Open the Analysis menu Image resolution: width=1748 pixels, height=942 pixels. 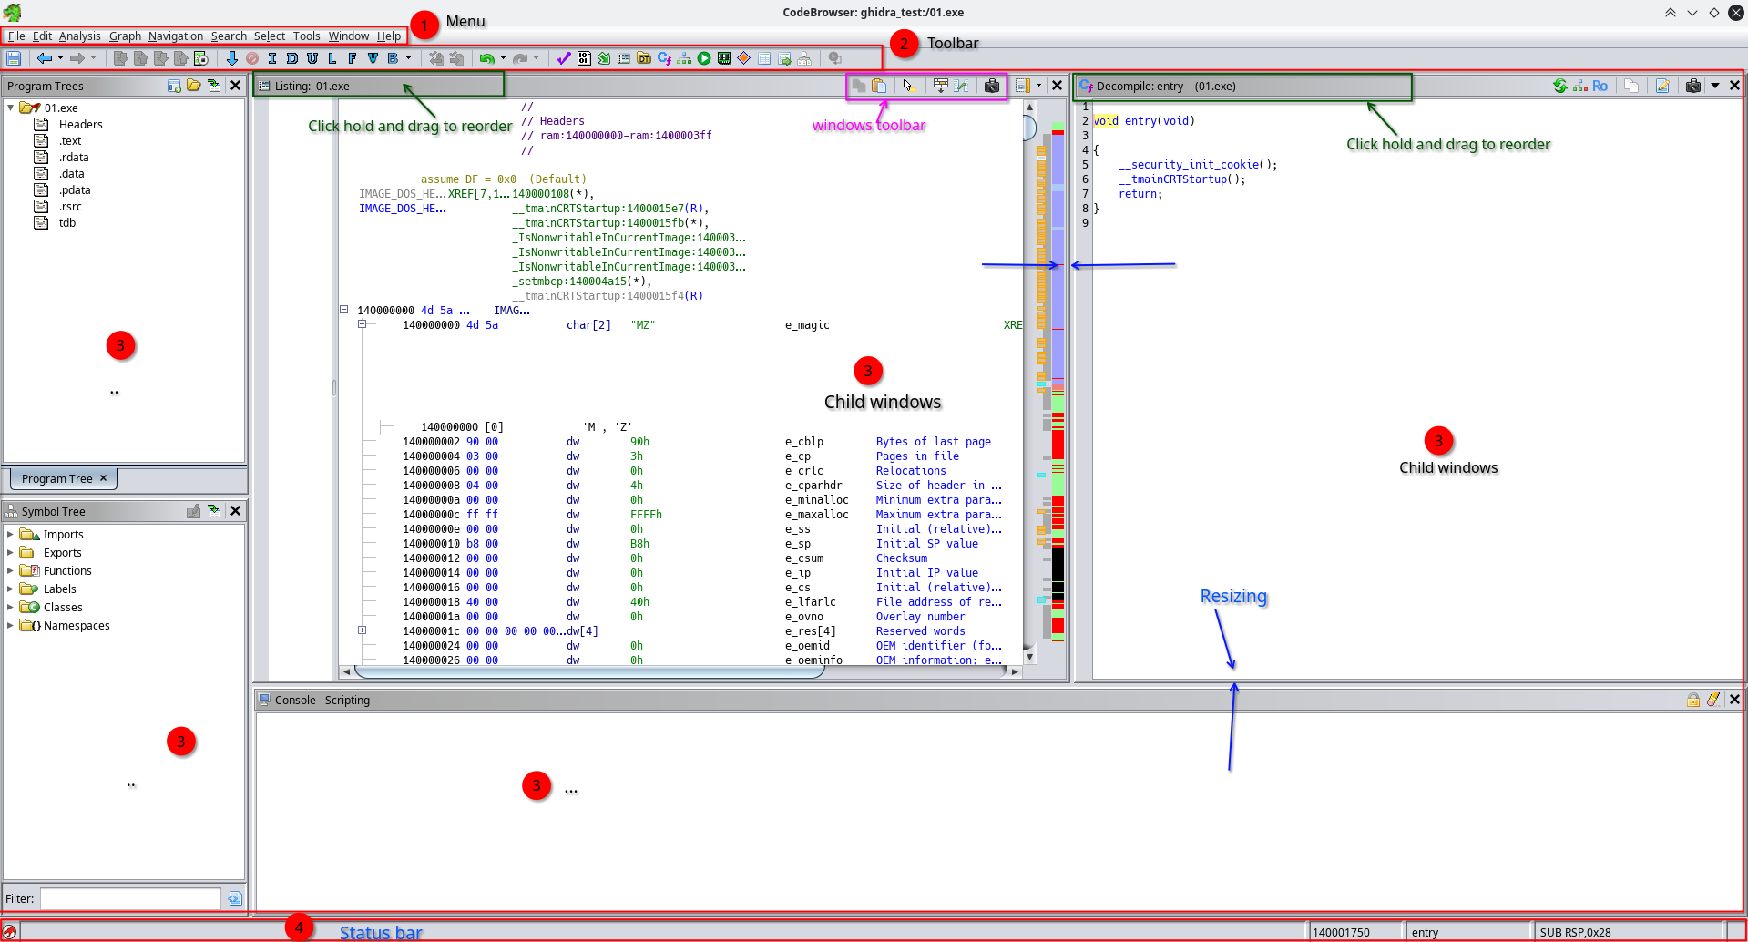tap(80, 36)
